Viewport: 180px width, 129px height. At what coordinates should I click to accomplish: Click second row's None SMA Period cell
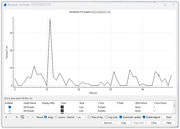click(x=138, y=111)
